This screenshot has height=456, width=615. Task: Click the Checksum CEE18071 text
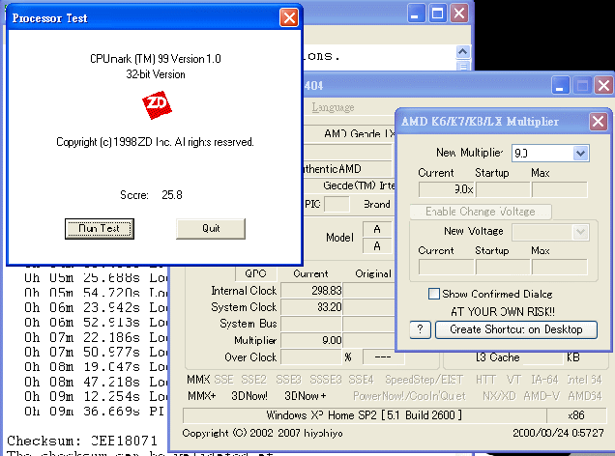(82, 441)
